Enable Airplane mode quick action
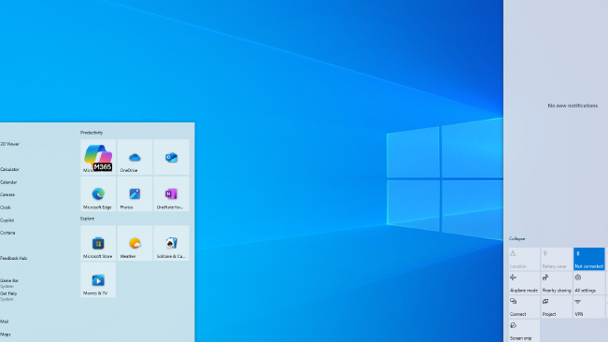Image resolution: width=608 pixels, height=342 pixels. (524, 283)
